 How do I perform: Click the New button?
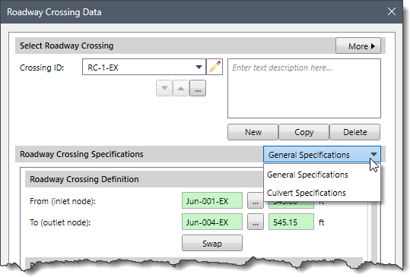[253, 132]
